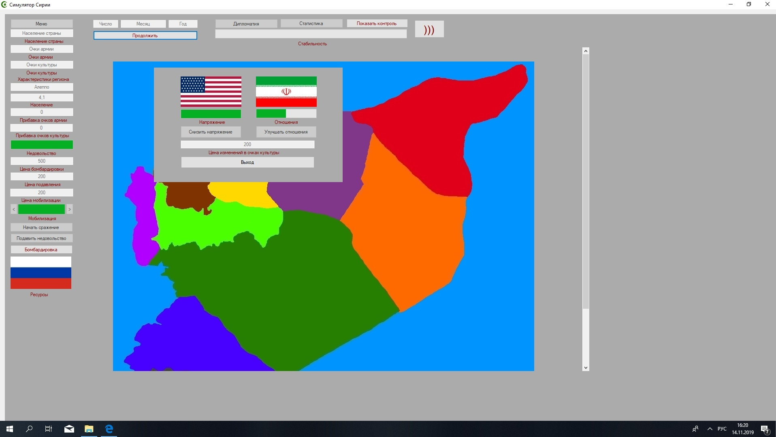The image size is (776, 437).
Task: Click Улучшать отношения button
Action: coord(286,132)
